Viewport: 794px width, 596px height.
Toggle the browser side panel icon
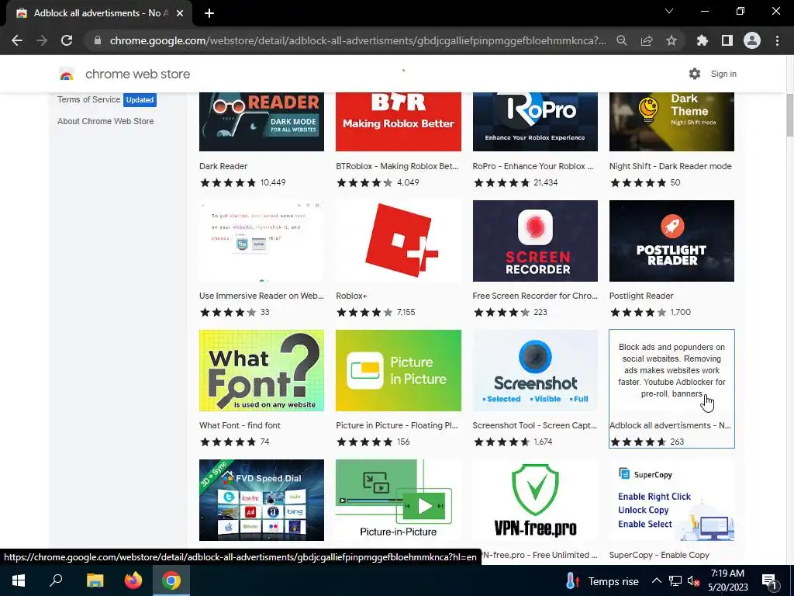(x=727, y=40)
